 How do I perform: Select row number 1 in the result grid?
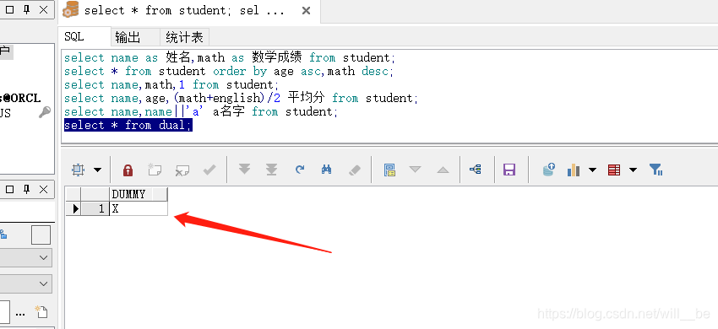click(x=95, y=208)
